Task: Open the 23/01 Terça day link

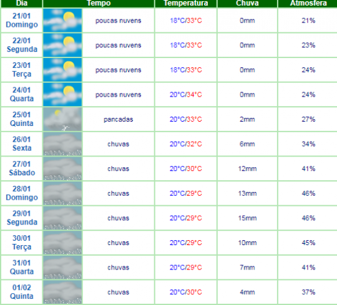Action: click(22, 70)
